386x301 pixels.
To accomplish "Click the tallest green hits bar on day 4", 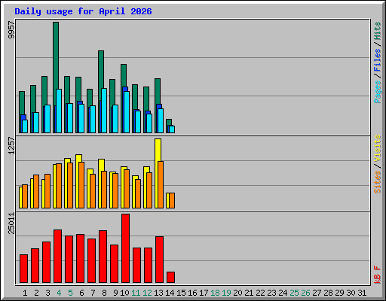I will click(56, 55).
